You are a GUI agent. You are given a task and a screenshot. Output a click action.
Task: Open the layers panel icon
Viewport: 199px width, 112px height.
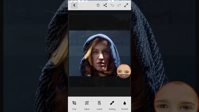tap(98, 5)
